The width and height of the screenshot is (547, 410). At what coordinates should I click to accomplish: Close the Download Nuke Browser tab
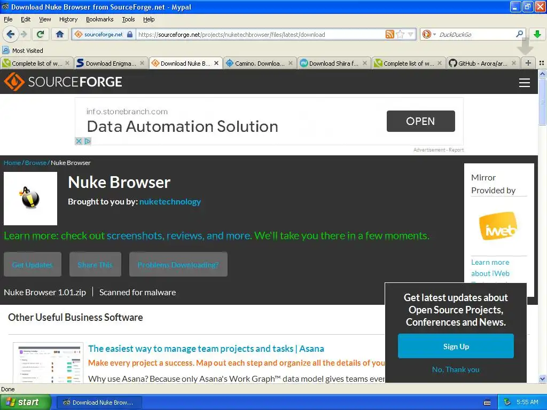pos(216,63)
